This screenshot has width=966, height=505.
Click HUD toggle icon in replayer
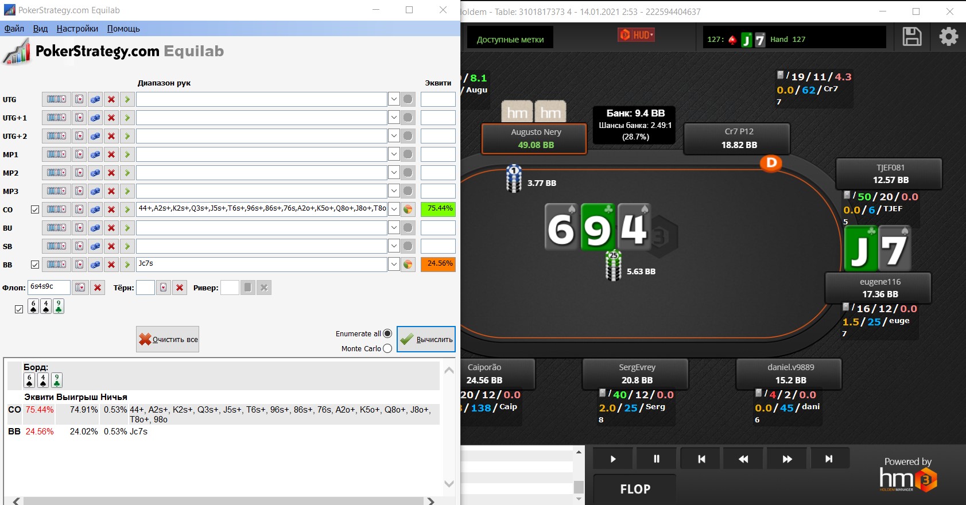tap(636, 35)
